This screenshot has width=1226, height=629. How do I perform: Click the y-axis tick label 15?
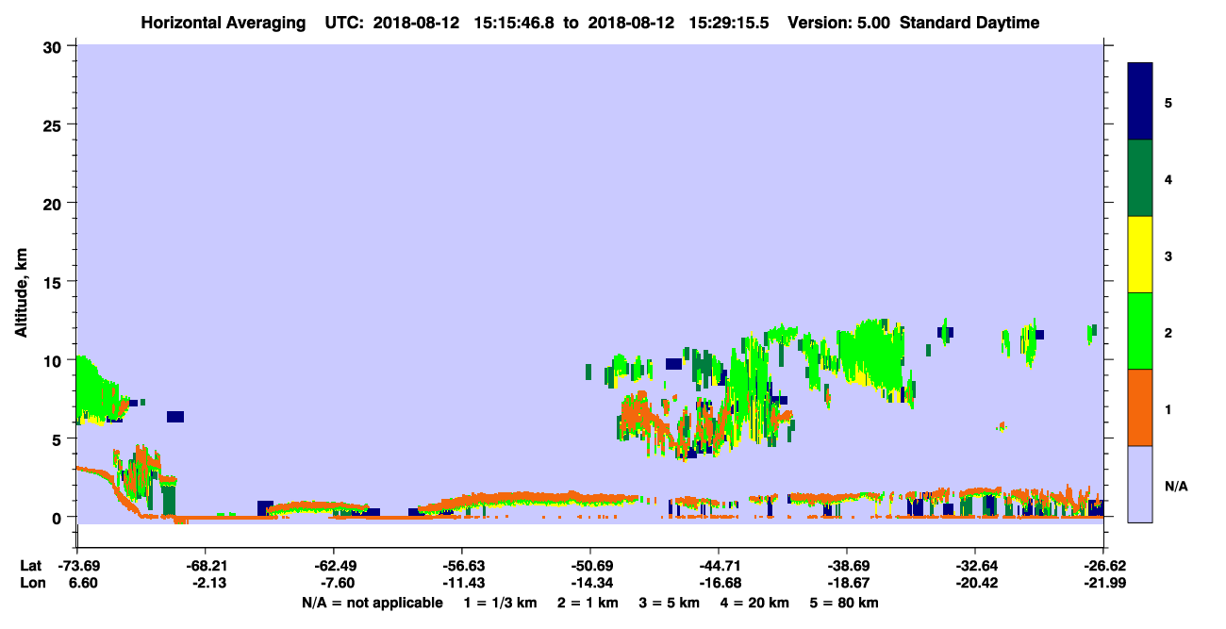55,282
